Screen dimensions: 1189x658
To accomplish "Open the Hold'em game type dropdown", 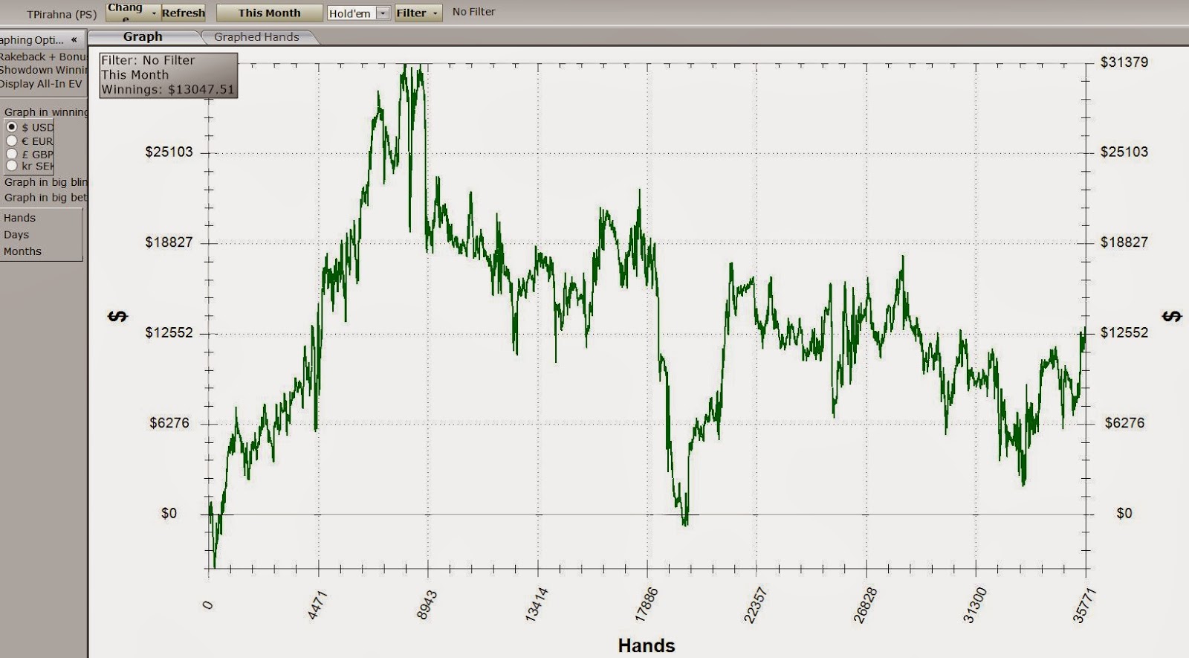I will coord(359,13).
